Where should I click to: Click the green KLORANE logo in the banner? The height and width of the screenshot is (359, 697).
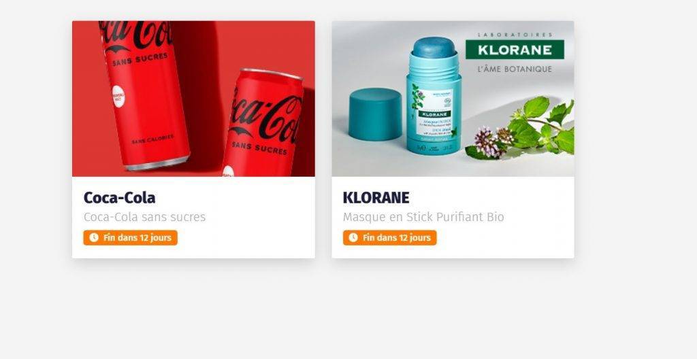[x=515, y=50]
